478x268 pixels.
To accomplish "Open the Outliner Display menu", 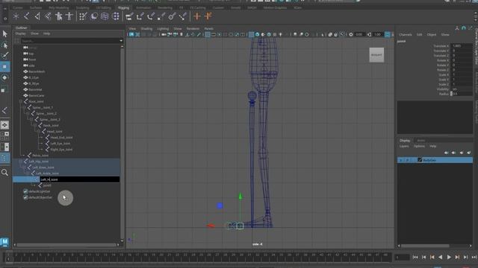I will (x=20, y=33).
